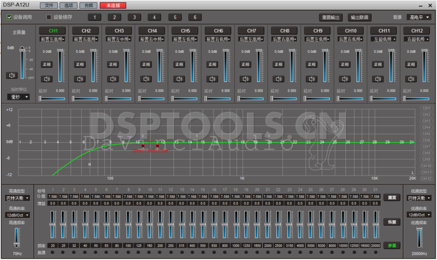437x260 pixels.
Task: Select the CH9 channel tab
Action: pos(318,31)
